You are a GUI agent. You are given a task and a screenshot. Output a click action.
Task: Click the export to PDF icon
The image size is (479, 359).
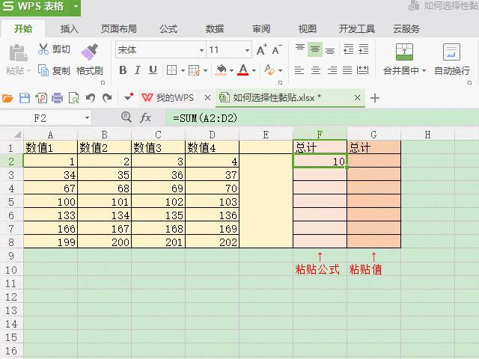[41, 98]
